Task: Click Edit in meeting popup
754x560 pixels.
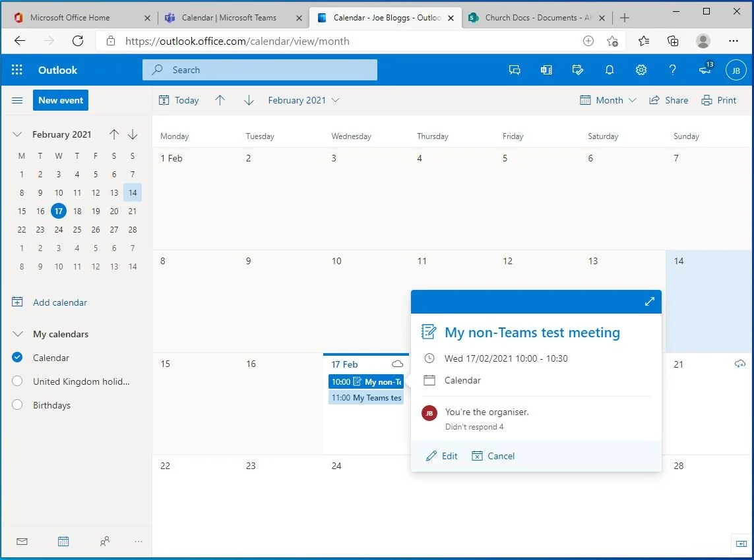Action: [442, 456]
